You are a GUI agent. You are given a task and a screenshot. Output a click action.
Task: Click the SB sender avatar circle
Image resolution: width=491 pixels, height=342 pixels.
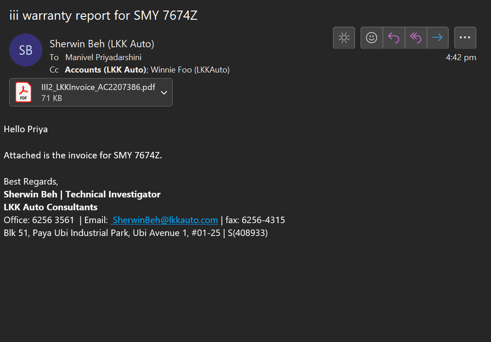(26, 50)
